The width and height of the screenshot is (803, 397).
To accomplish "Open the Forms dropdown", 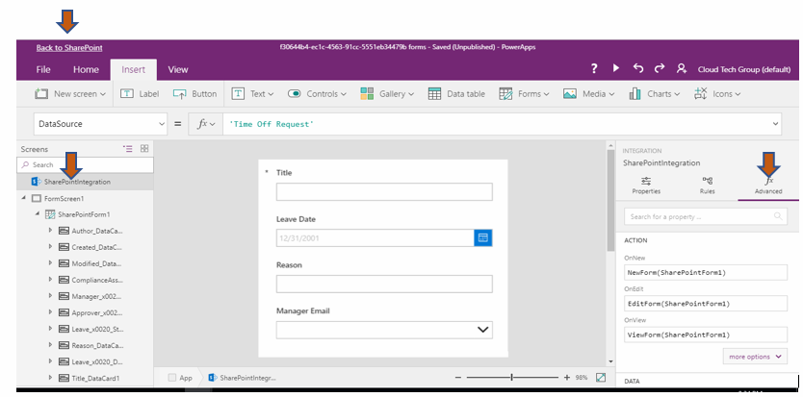I will tap(524, 93).
